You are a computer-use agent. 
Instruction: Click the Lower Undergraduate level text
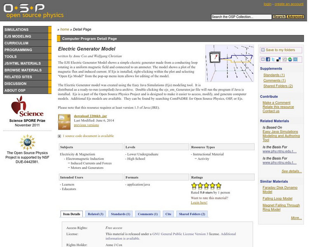[x=143, y=154]
